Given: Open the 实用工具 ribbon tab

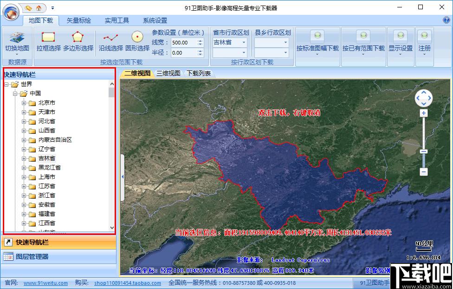Looking at the screenshot, I should click(x=116, y=20).
